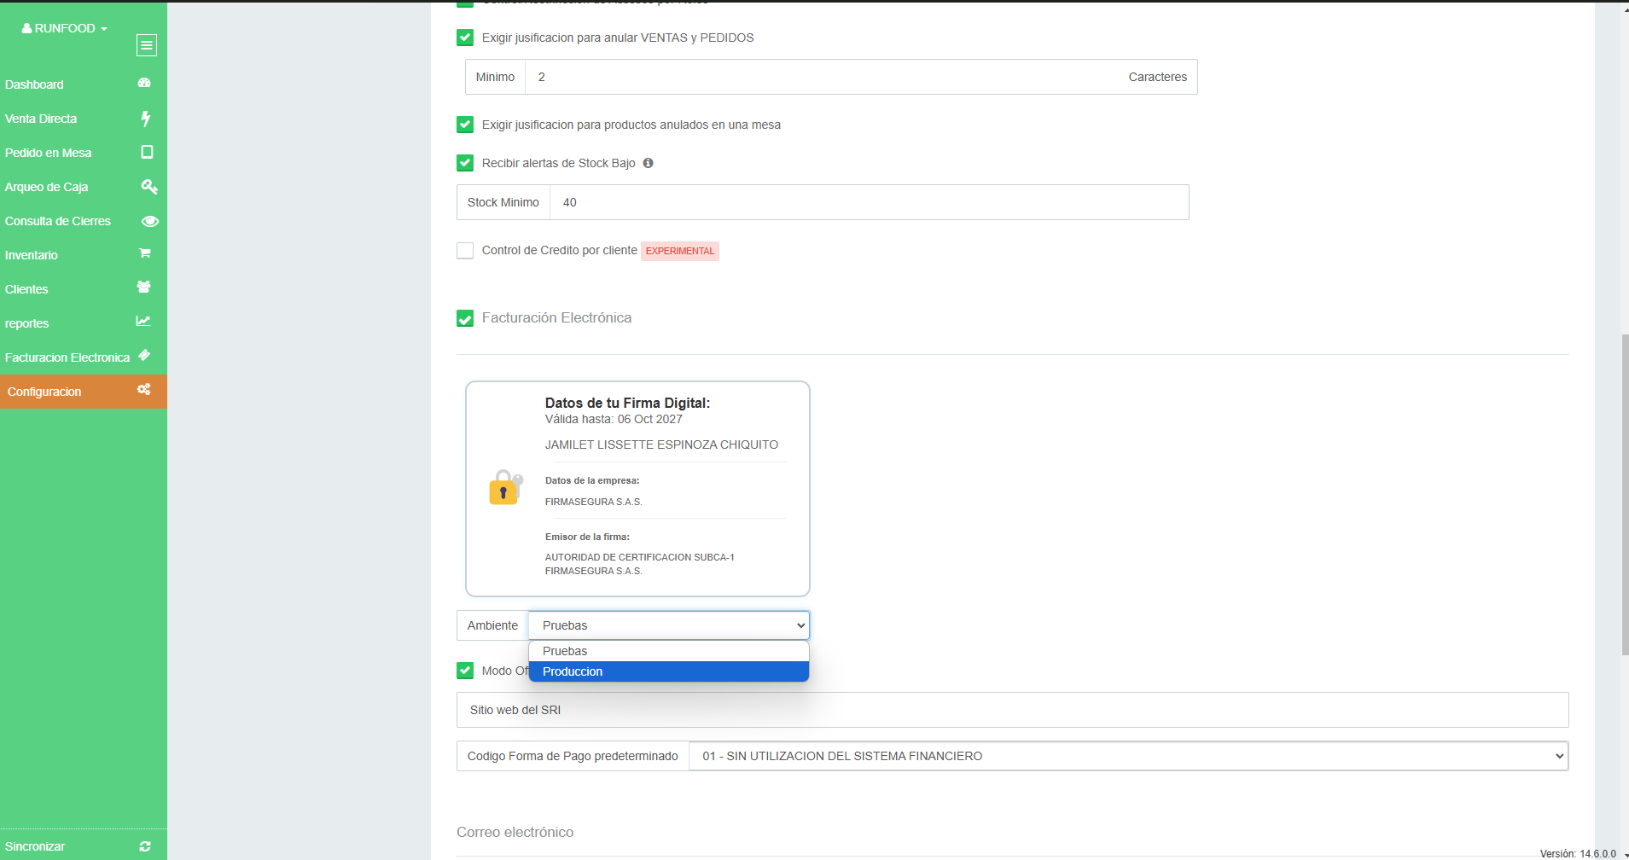Select Produccion option in Ambiente list
The height and width of the screenshot is (860, 1629).
[669, 671]
